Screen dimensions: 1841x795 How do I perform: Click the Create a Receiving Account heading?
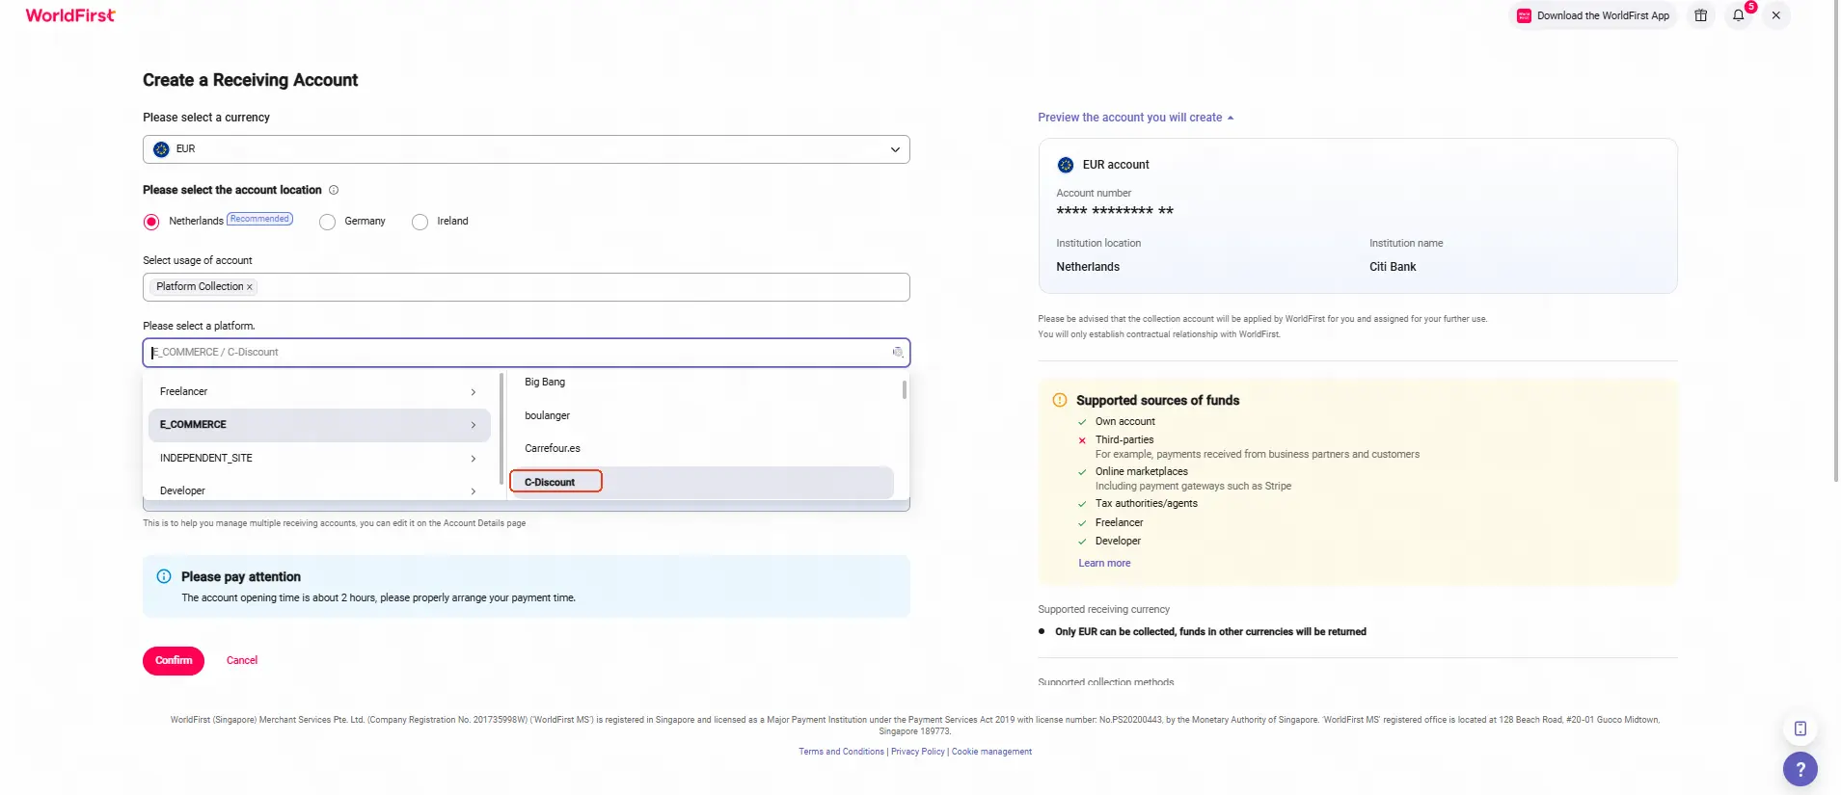pyautogui.click(x=250, y=80)
